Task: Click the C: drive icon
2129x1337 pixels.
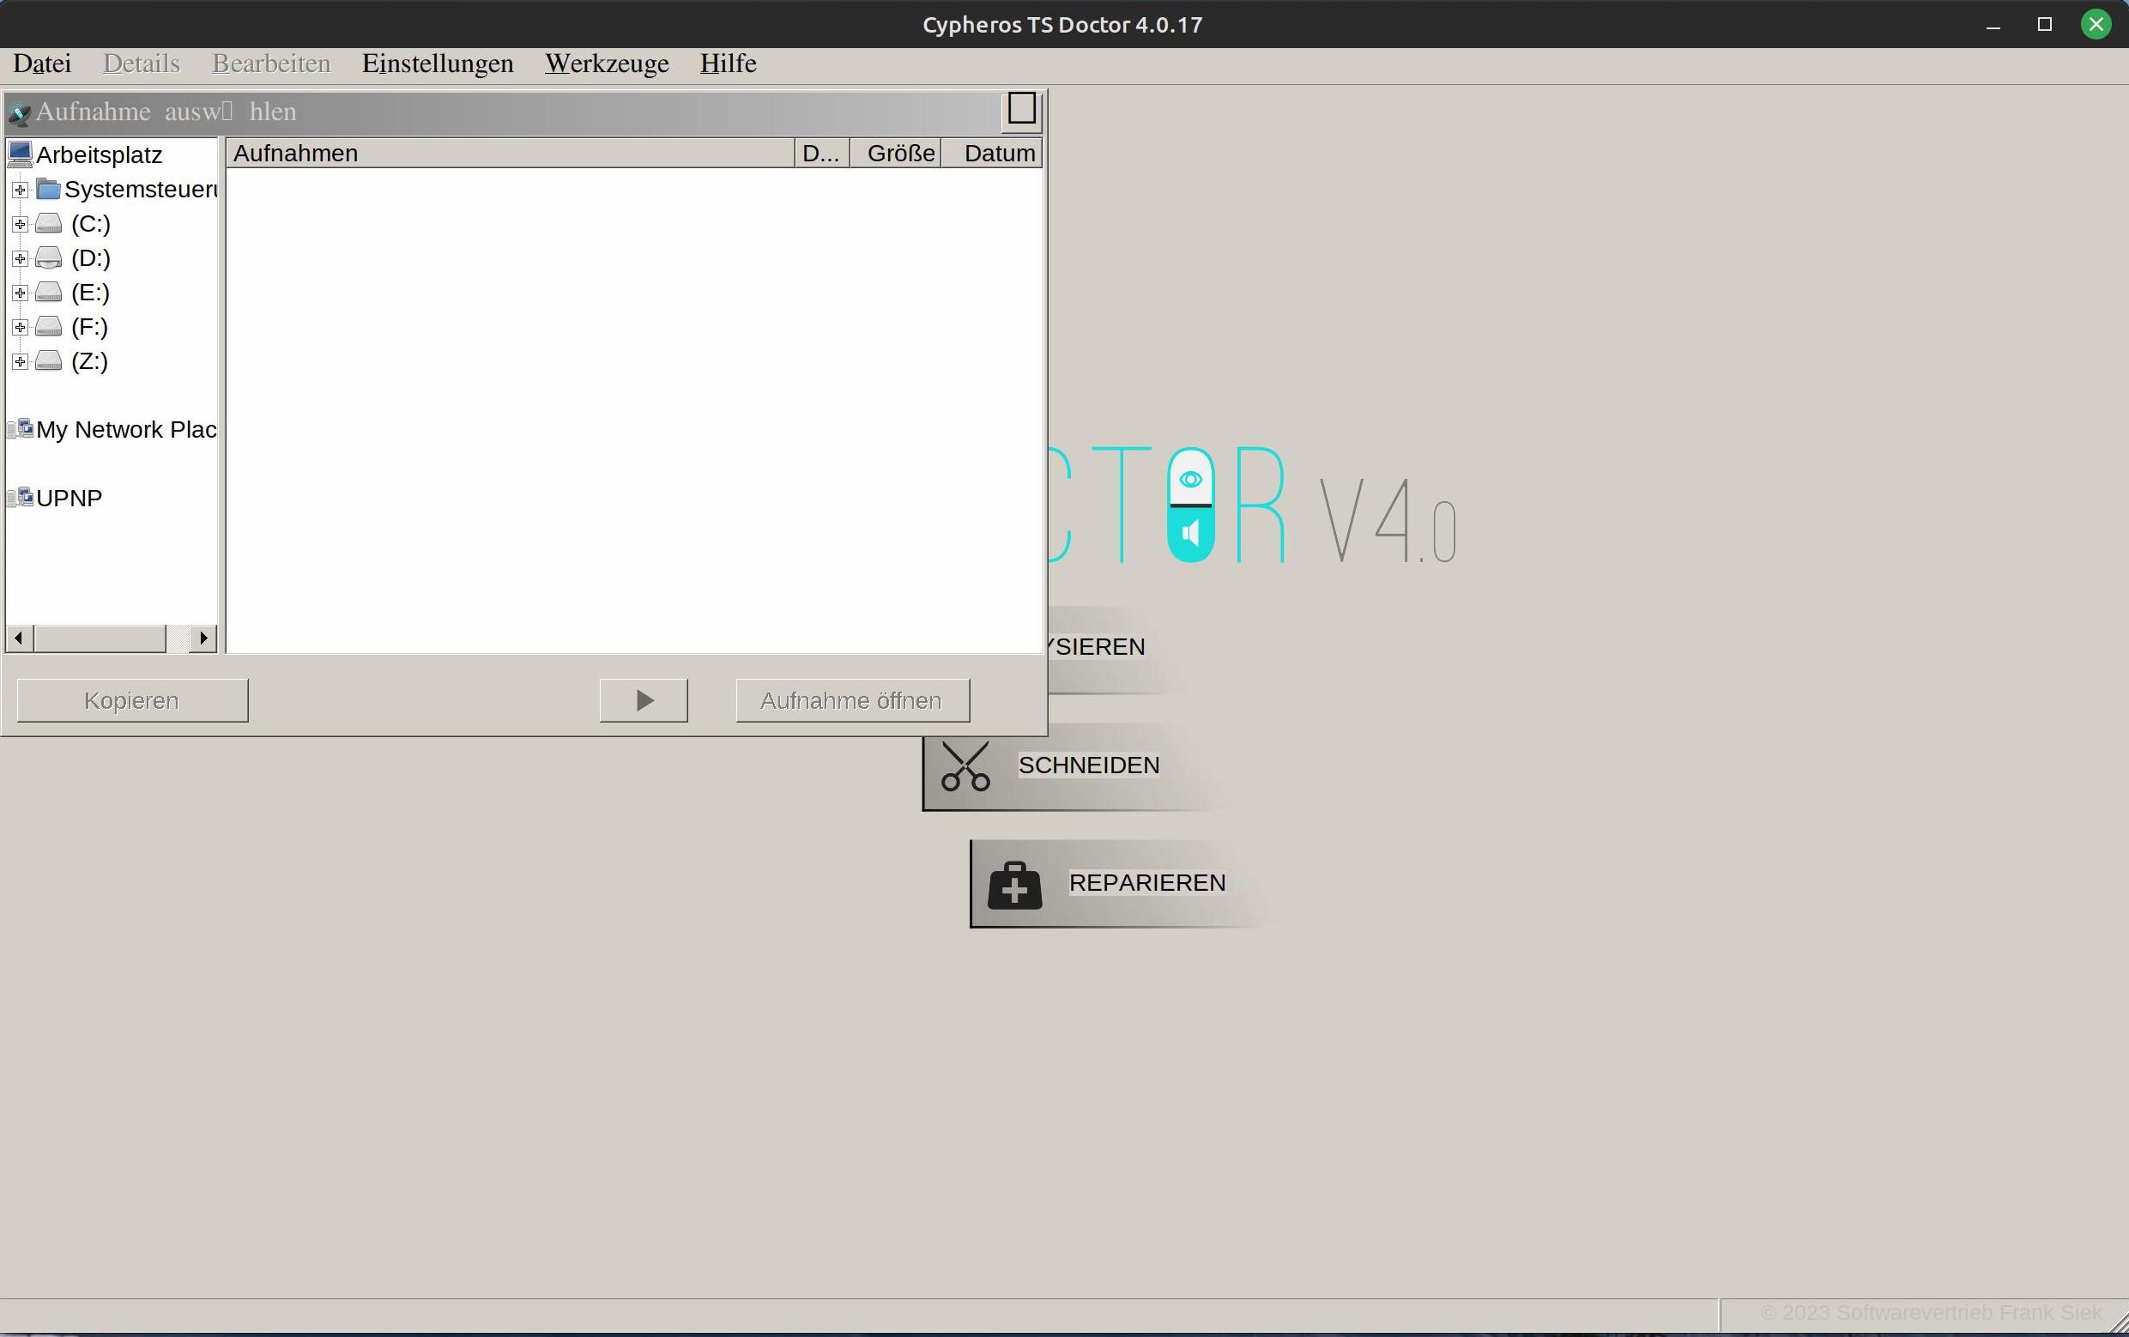Action: click(49, 224)
